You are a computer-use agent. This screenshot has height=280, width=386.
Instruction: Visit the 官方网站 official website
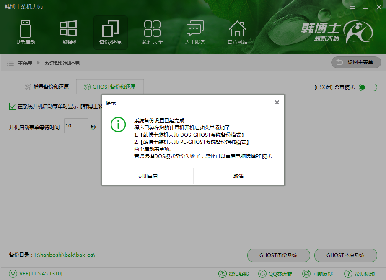tap(237, 33)
